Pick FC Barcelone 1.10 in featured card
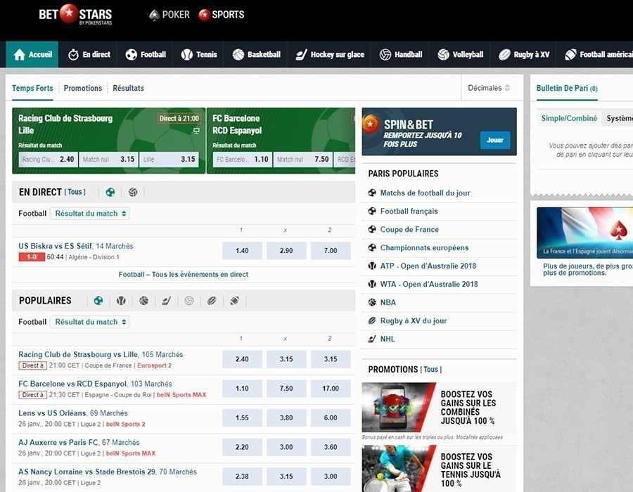633x492 pixels. 242,160
